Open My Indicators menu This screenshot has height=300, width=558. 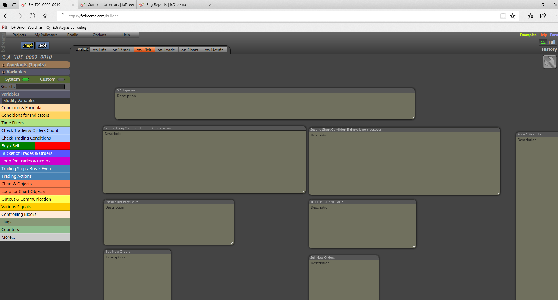pos(46,35)
